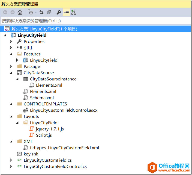Click the Script.js file icon
Screen dimensions: 192x175
tap(32, 135)
